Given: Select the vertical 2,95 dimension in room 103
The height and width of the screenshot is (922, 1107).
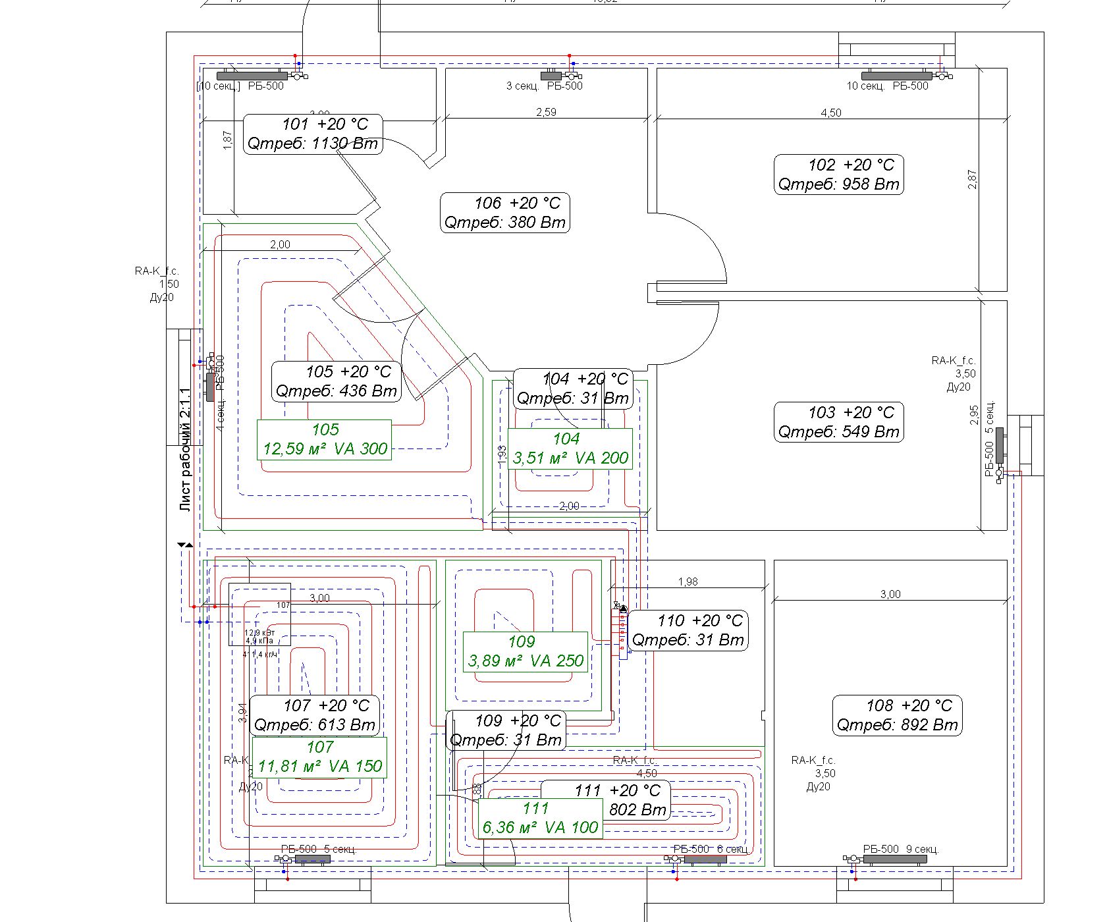Looking at the screenshot, I should (975, 414).
